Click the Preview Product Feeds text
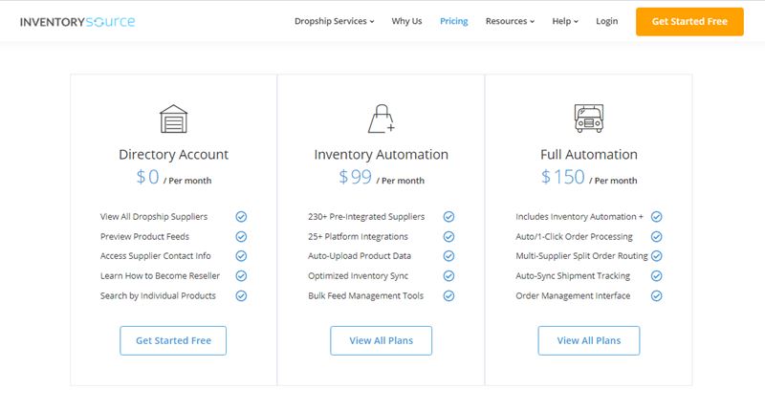765x411 pixels. [144, 236]
